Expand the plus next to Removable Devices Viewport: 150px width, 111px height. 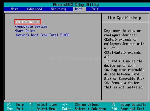coord(15,26)
